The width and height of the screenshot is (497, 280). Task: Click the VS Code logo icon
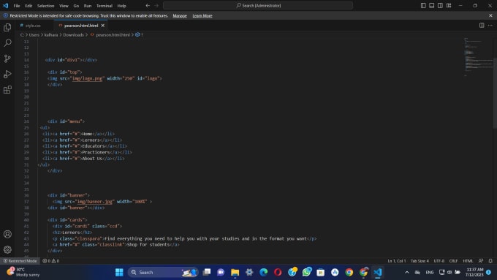(5, 5)
